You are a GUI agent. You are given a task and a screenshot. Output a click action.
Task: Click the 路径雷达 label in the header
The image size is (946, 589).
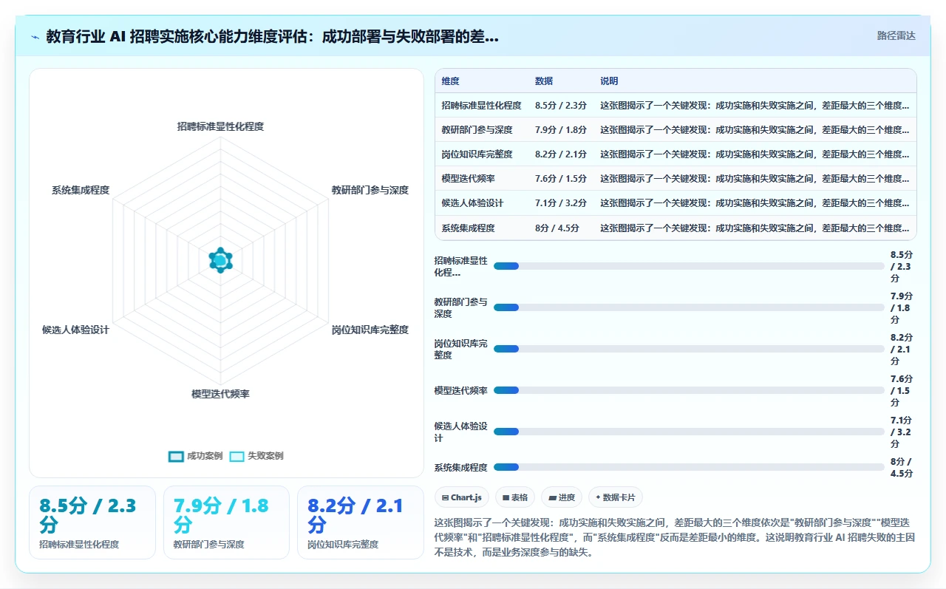point(896,35)
